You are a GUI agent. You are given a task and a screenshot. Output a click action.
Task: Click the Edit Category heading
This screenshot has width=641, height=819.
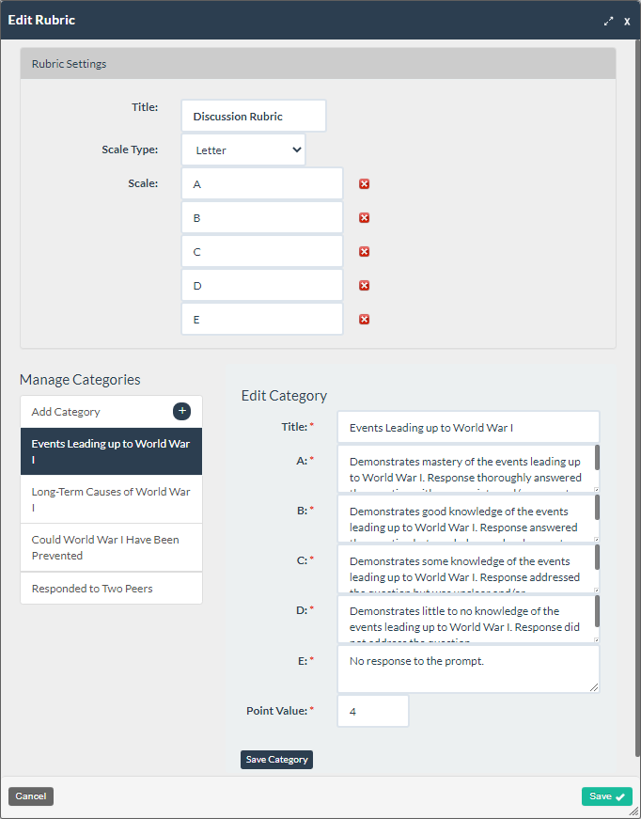point(284,396)
